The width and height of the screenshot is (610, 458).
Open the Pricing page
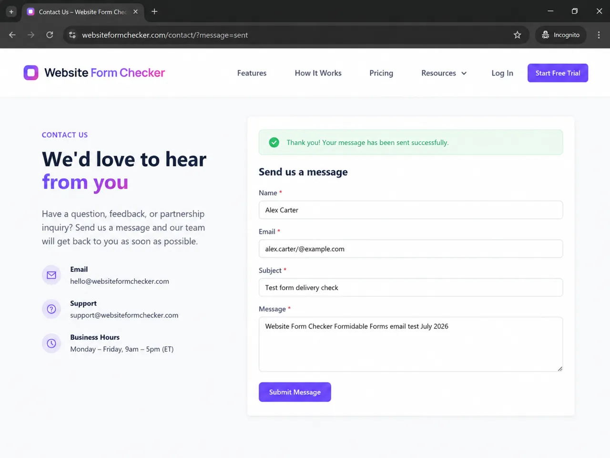pyautogui.click(x=381, y=73)
